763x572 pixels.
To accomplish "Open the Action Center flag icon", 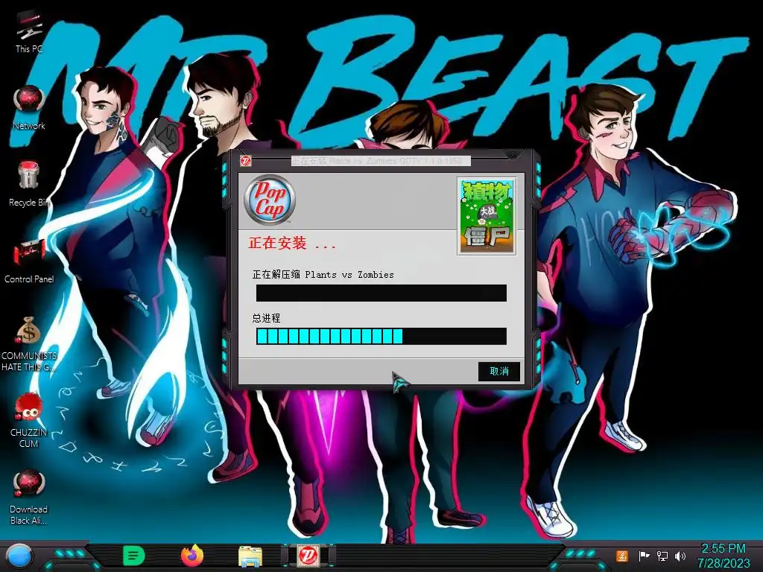I will click(644, 556).
